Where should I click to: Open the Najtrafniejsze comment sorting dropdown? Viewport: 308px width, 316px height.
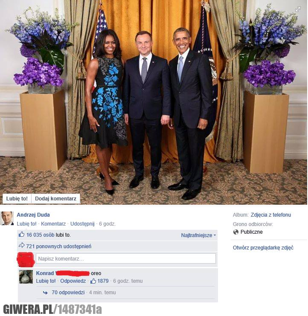tap(198, 235)
